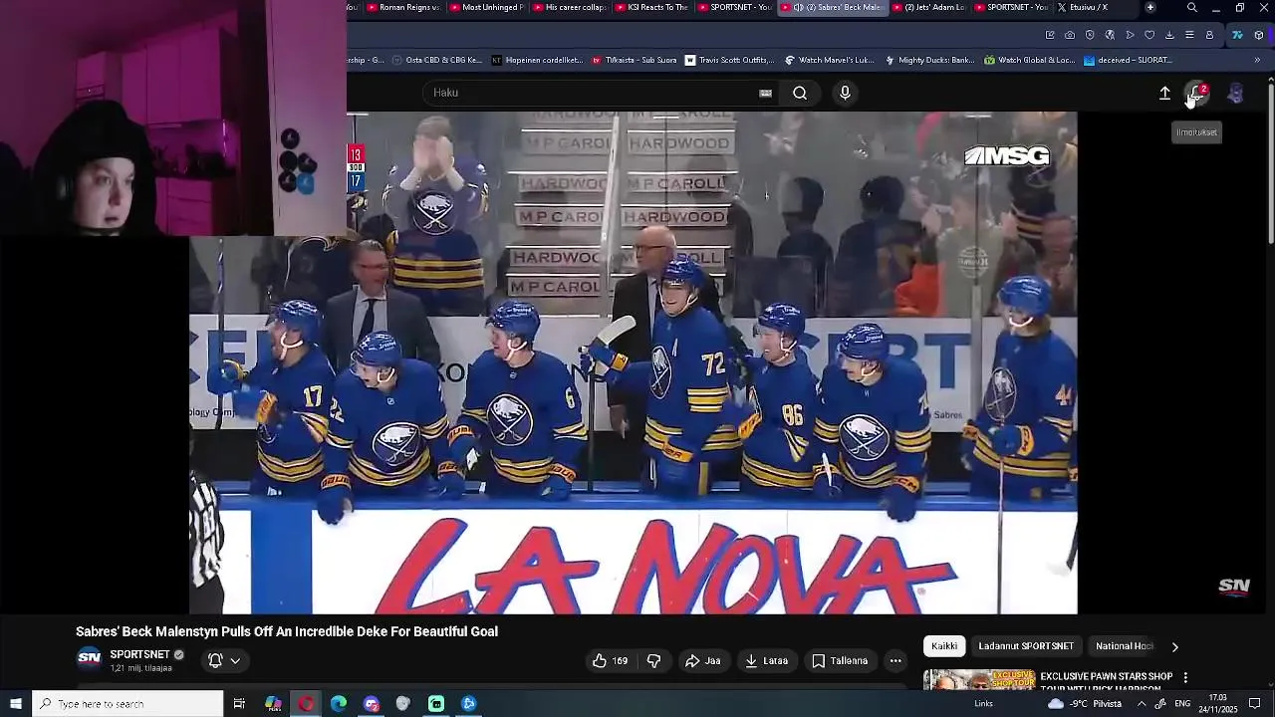Click the heart bookmark icon in the toolbar

click(x=1149, y=35)
